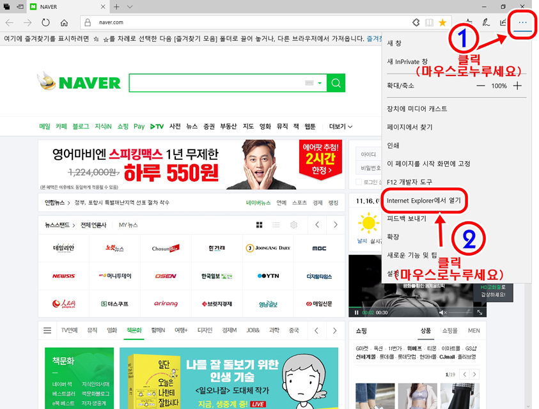
Task: Increase zoom with plus button
Action: click(517, 86)
